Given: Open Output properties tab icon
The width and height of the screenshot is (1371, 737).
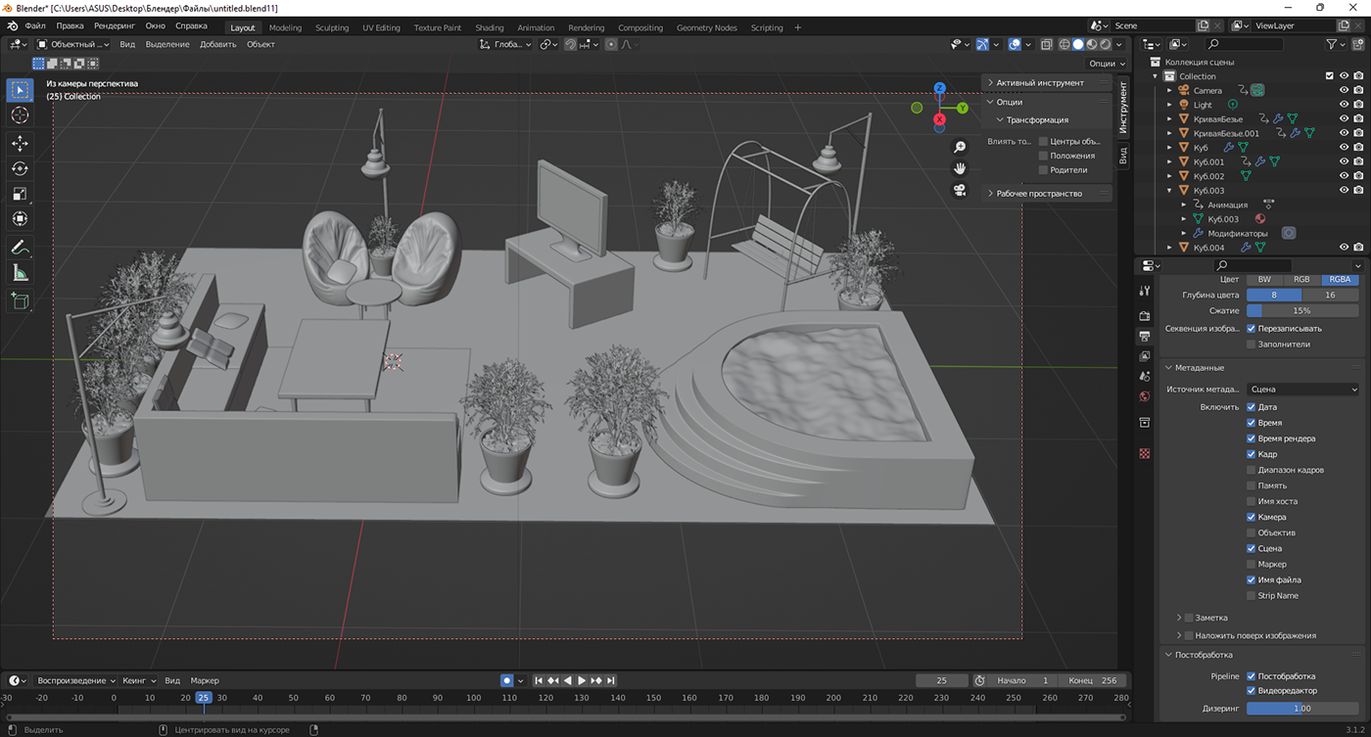Looking at the screenshot, I should [x=1145, y=336].
